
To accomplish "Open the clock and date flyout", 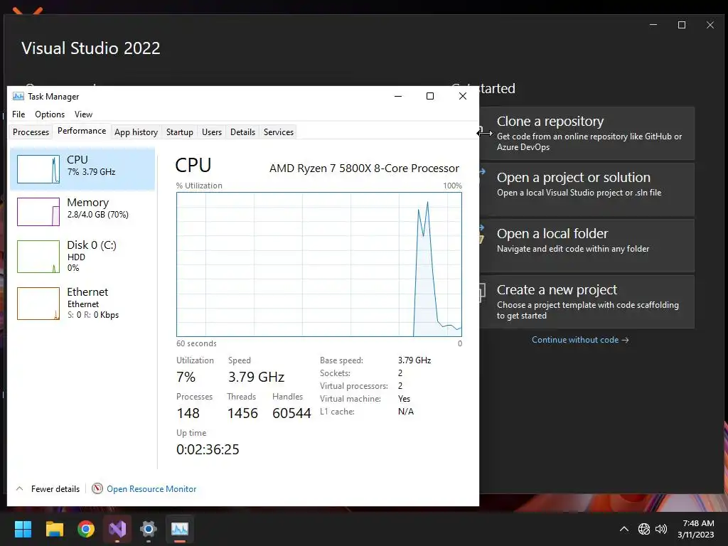I will [x=695, y=529].
